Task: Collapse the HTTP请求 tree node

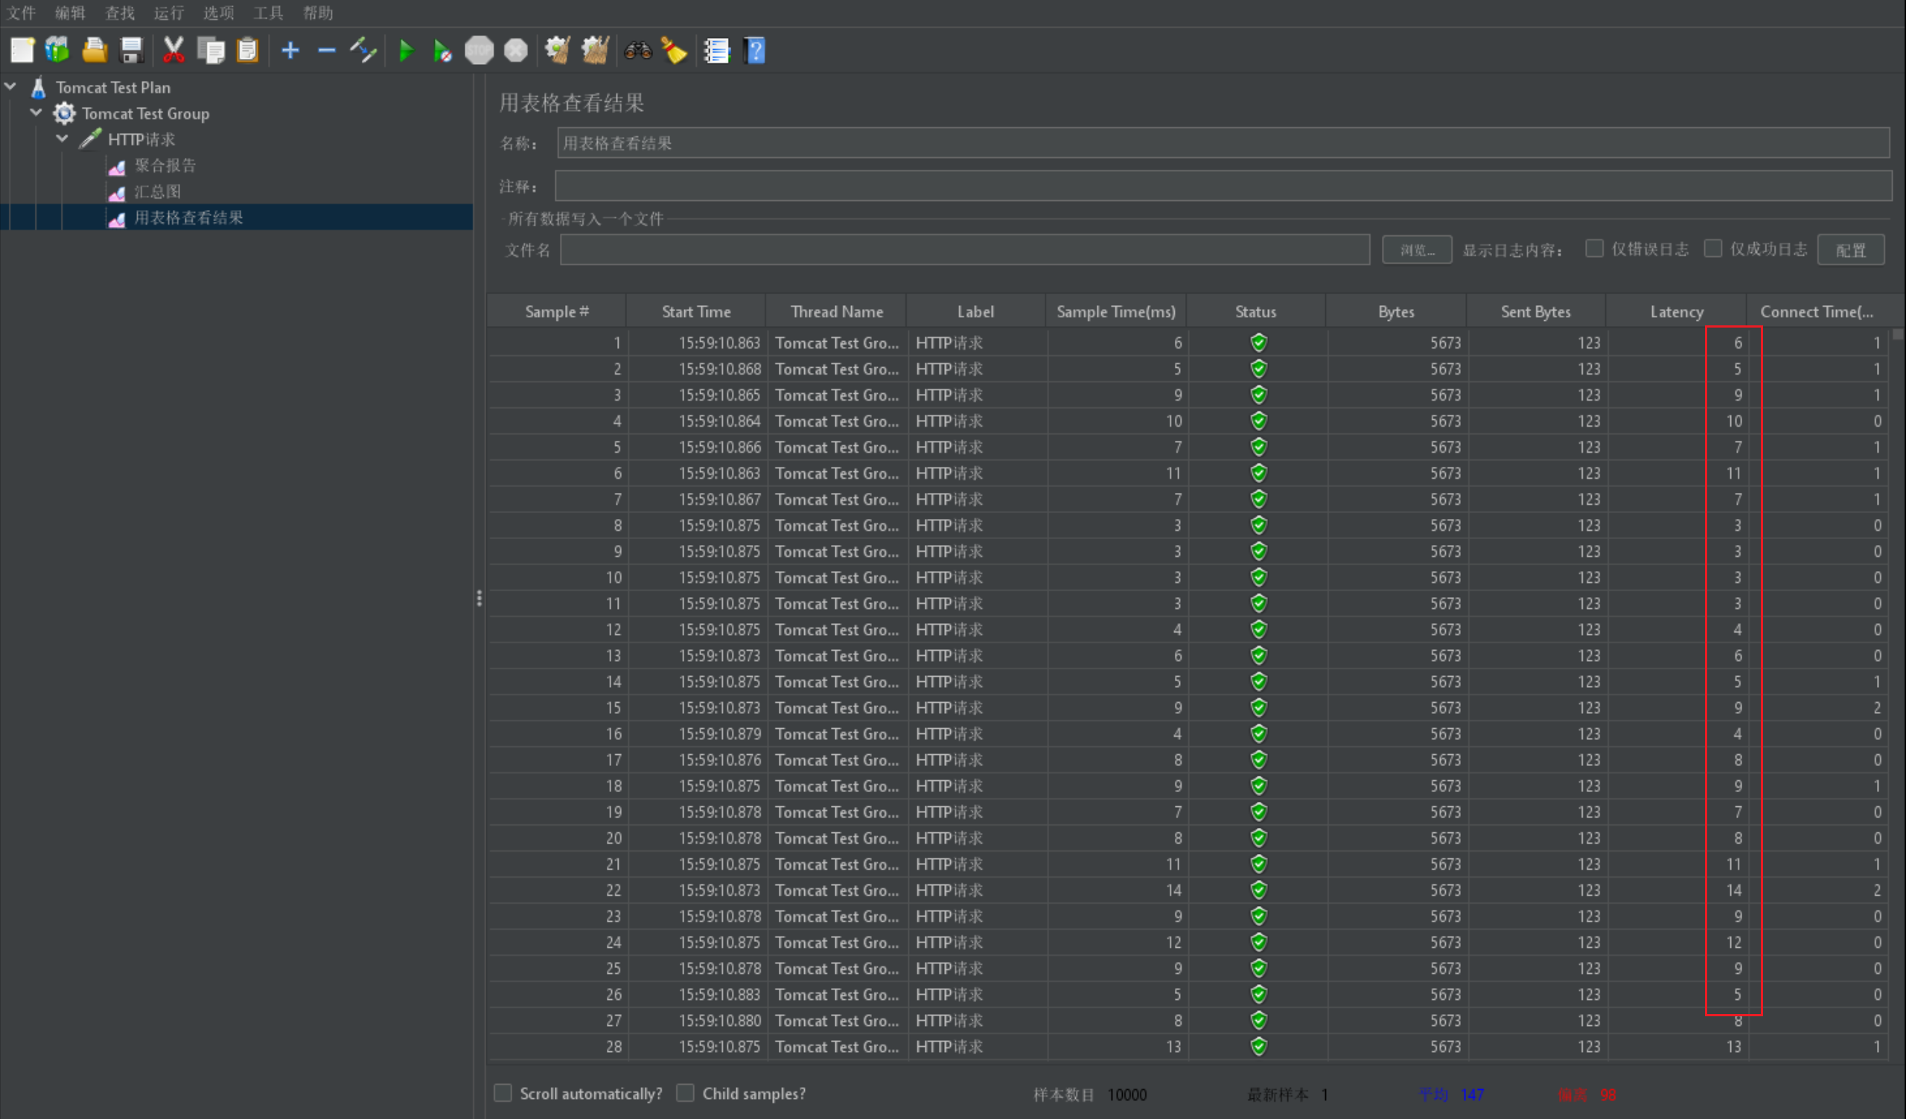Action: (63, 139)
